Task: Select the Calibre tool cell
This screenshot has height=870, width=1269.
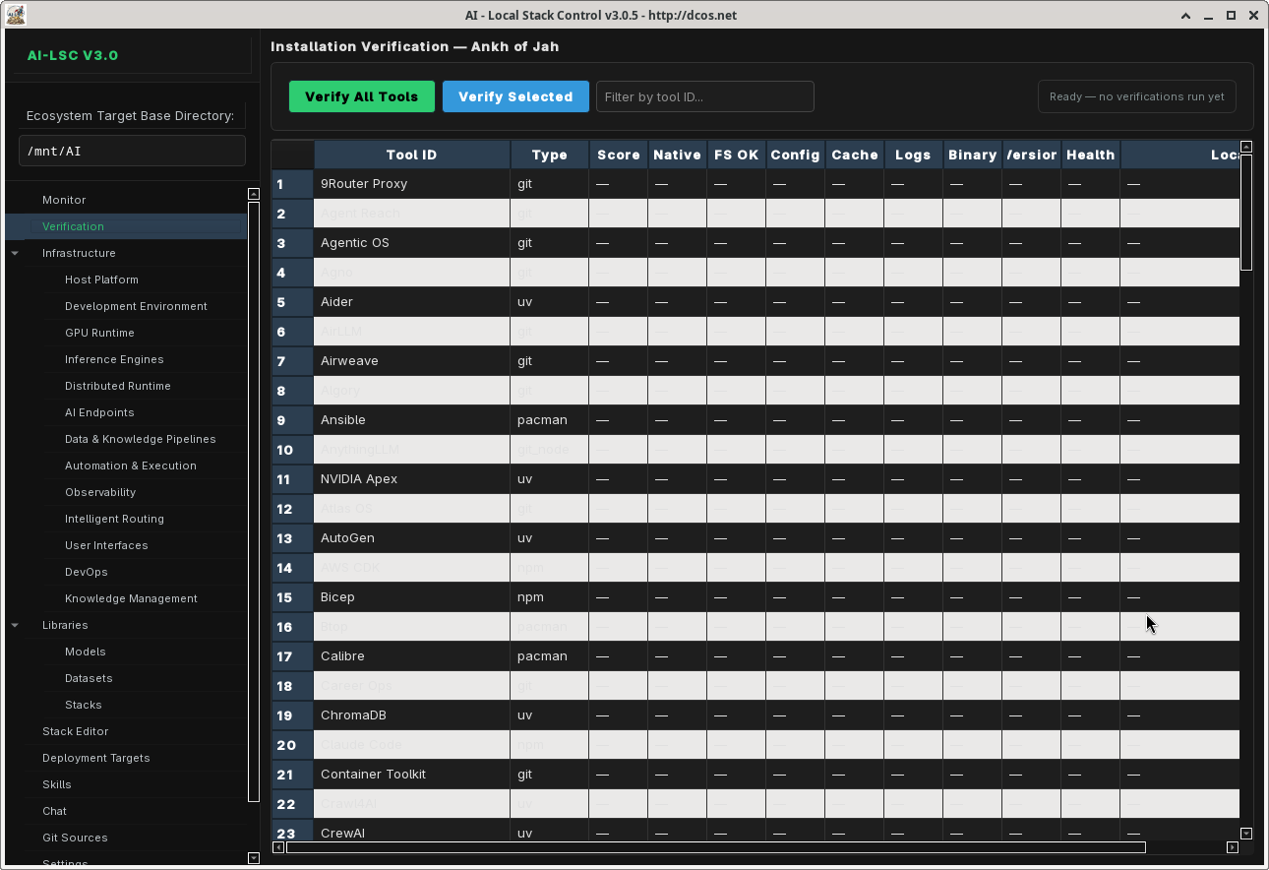Action: pos(412,656)
